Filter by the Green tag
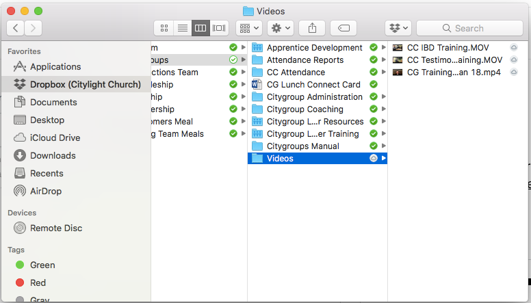 click(42, 265)
